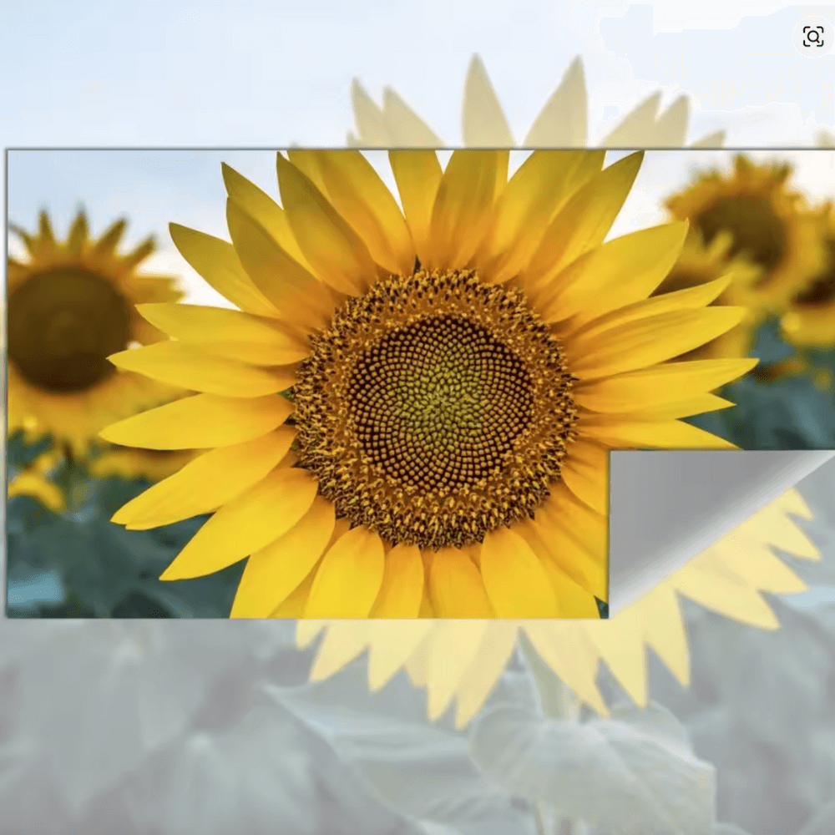
Task: Click the visual search lens icon
Action: click(812, 36)
